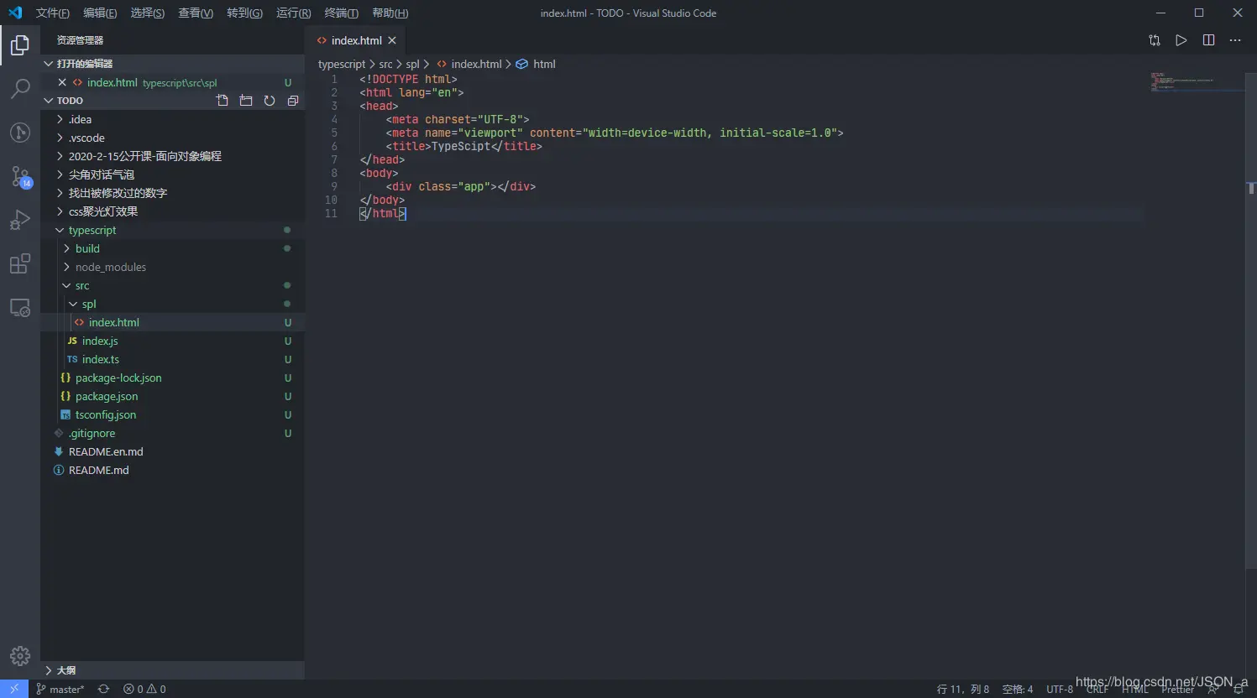Viewport: 1257px width, 698px height.
Task: Collapse all folders in explorer
Action: [293, 101]
